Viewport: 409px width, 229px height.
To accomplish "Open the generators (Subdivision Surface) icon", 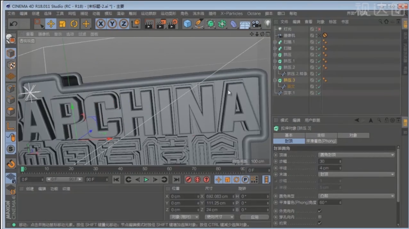I will (210, 24).
